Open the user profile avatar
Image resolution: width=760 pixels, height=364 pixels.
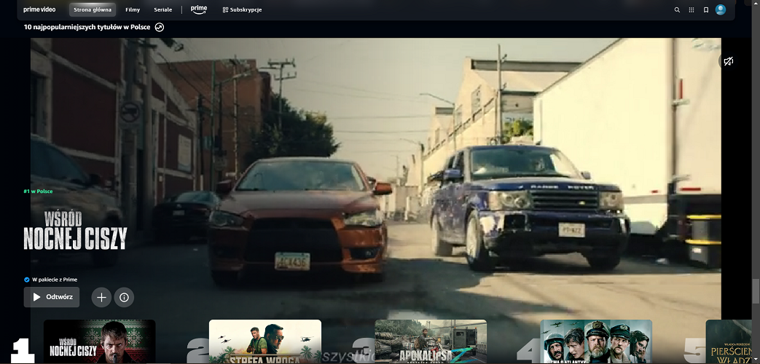click(x=721, y=10)
